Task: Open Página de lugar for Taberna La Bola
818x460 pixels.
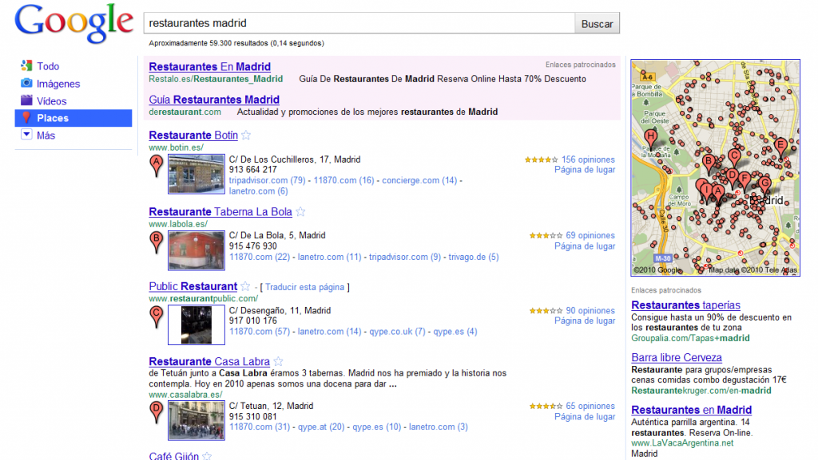Action: 585,246
